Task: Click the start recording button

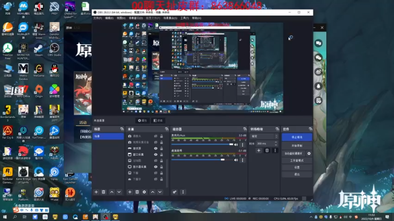Action: pos(297,145)
